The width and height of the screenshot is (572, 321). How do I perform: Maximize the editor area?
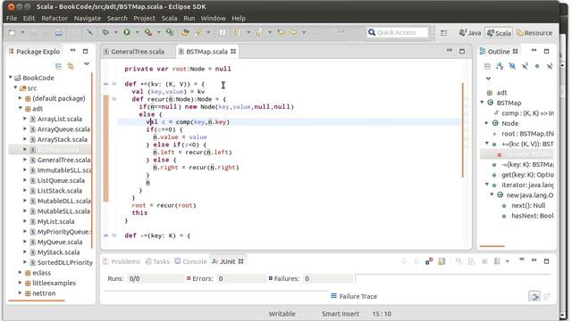pyautogui.click(x=462, y=52)
